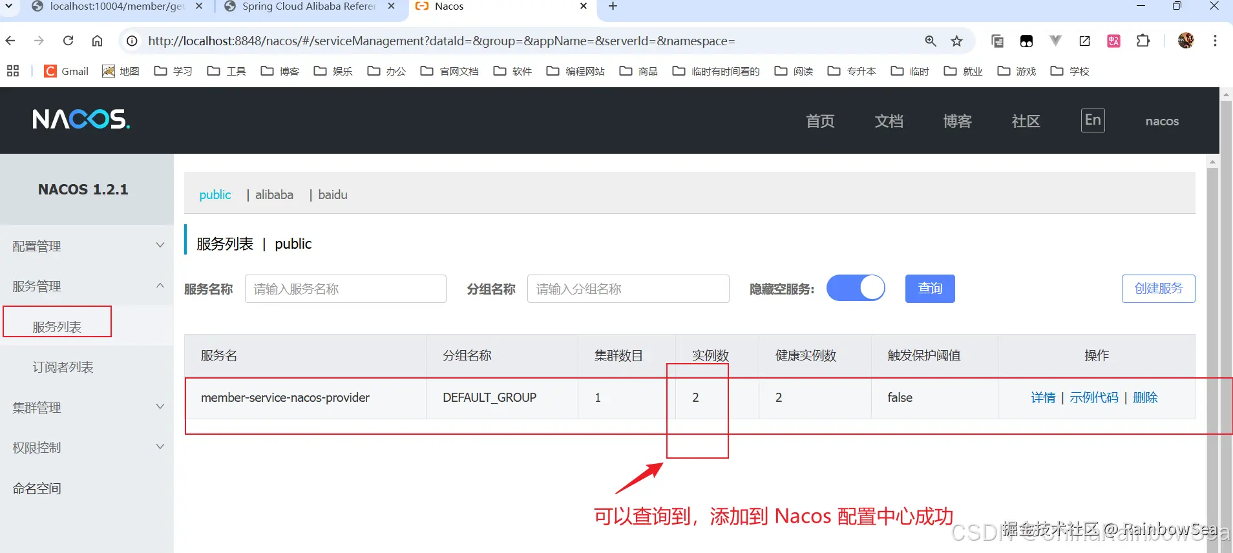The width and height of the screenshot is (1233, 553).
Task: Open the 专升本 bookmark folder
Action: coord(852,71)
